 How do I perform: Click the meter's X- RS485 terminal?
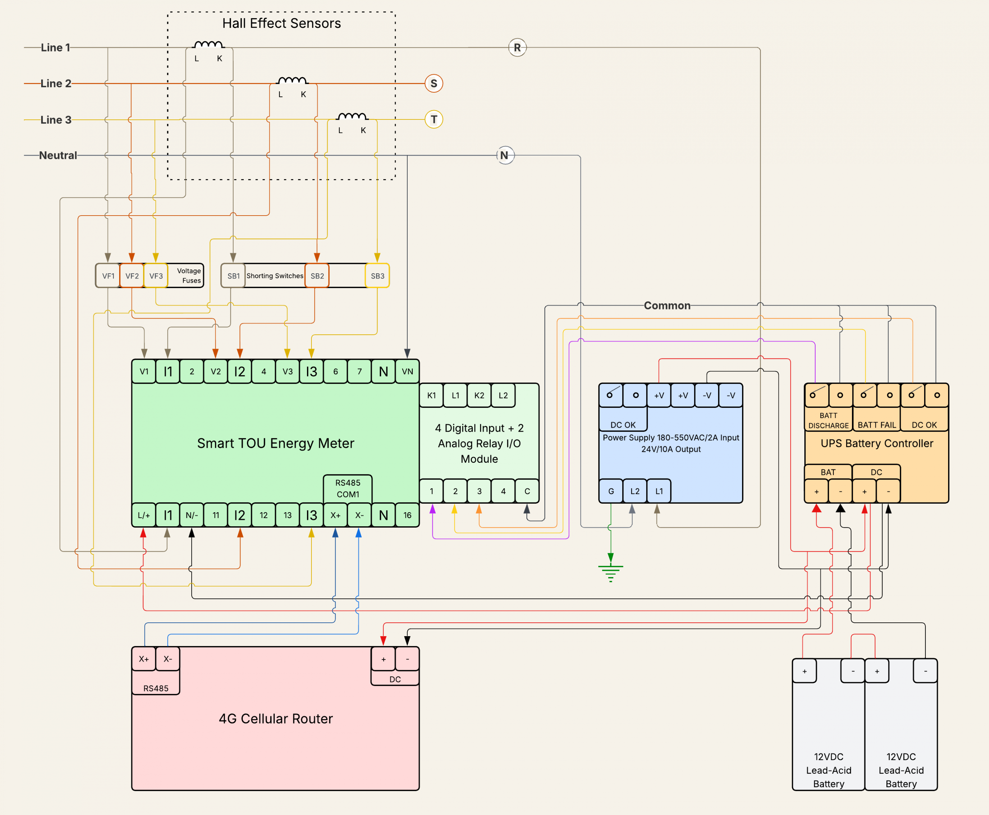[359, 515]
